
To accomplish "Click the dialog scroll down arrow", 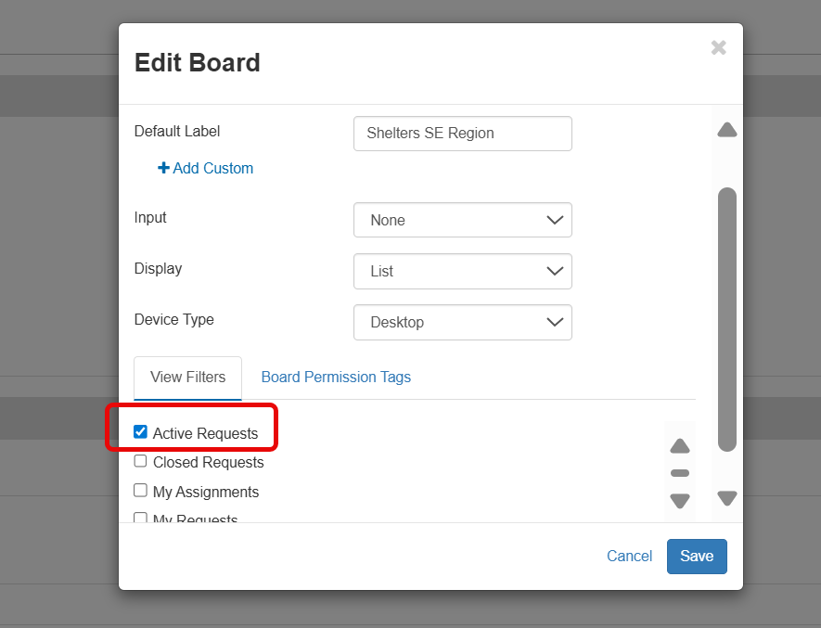I will pyautogui.click(x=727, y=498).
